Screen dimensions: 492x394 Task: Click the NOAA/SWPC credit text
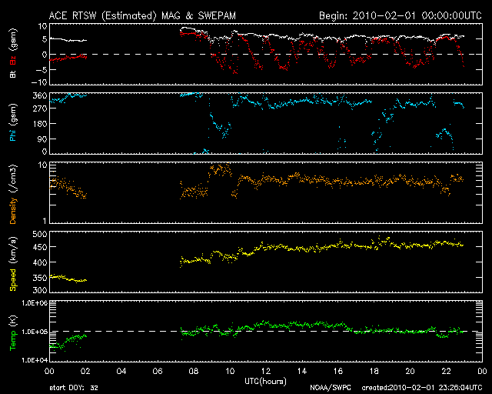pos(329,387)
